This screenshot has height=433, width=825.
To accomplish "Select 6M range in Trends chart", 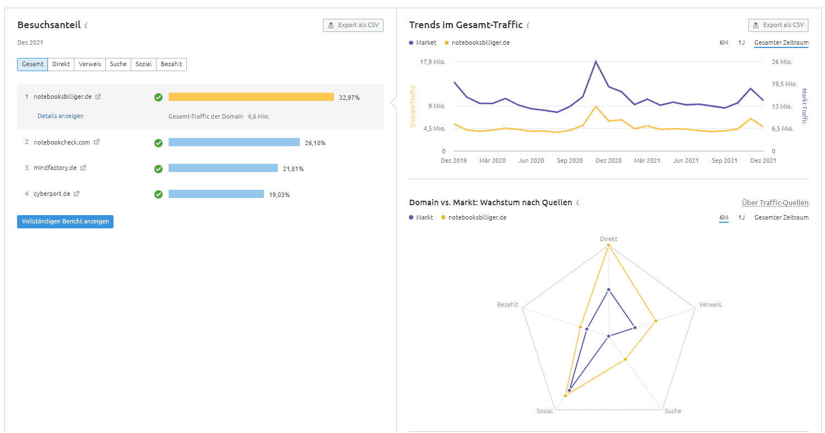I will point(724,42).
